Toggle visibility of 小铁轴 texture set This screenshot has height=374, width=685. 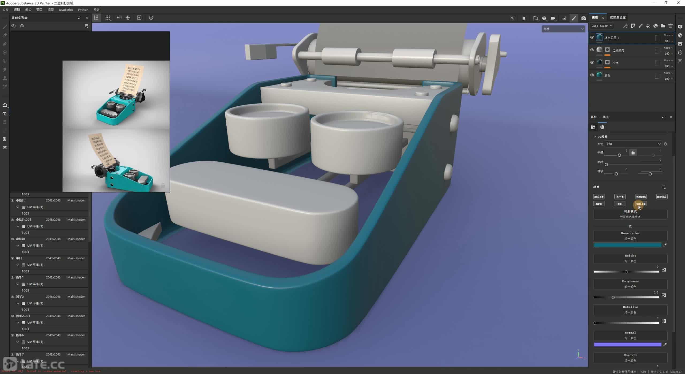[12, 239]
